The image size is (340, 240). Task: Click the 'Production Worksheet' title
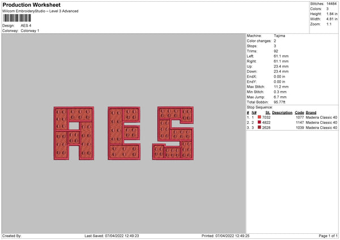click(x=31, y=5)
